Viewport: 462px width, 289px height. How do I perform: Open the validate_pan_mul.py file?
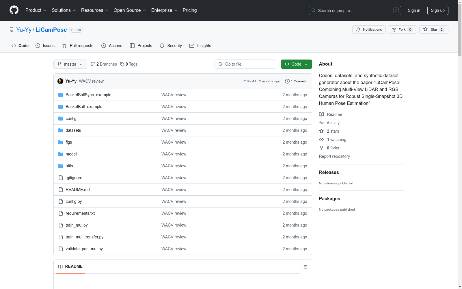(84, 249)
